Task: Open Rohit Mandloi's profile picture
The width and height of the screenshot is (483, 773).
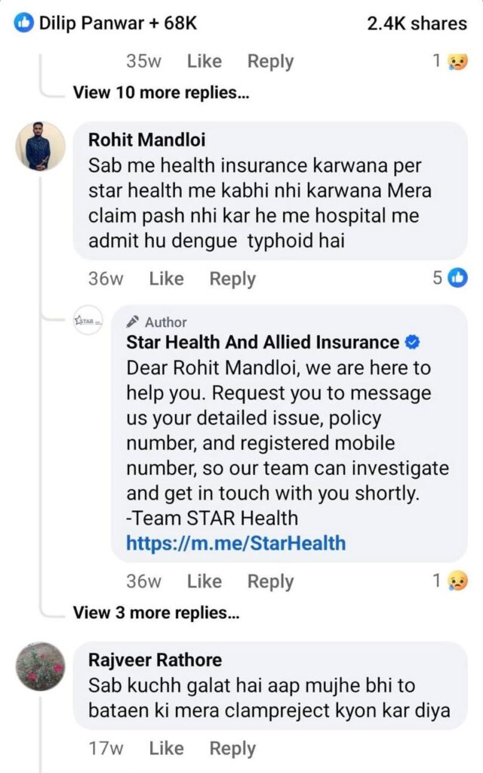Action: pos(37,145)
